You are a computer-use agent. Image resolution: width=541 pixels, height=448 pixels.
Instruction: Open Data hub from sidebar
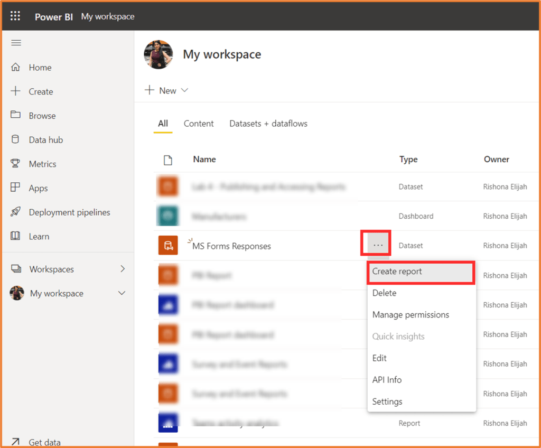coord(45,140)
